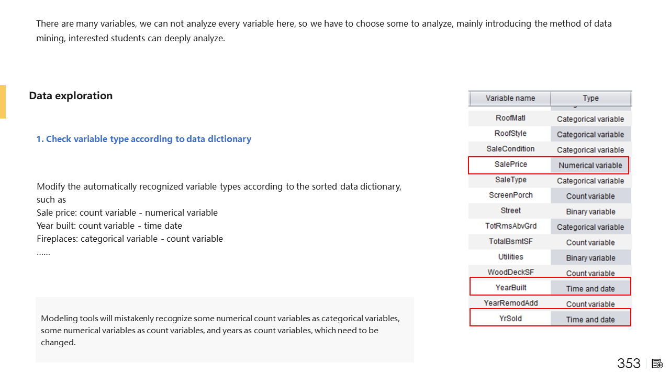The height and width of the screenshot is (376, 670).
Task: Click the slide number 353
Action: click(629, 363)
